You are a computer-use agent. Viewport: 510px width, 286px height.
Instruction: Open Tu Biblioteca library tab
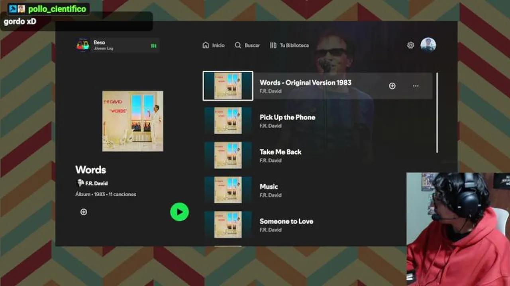tap(289, 45)
